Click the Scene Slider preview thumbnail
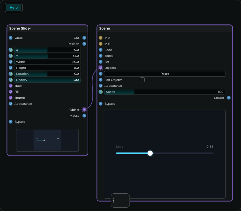The width and height of the screenshot is (241, 211). click(47, 140)
